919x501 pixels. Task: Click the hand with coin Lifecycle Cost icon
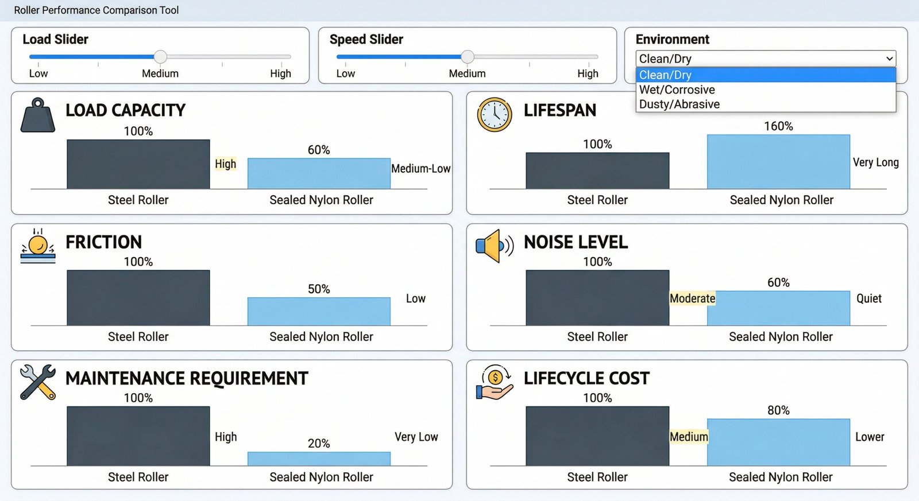pos(494,383)
